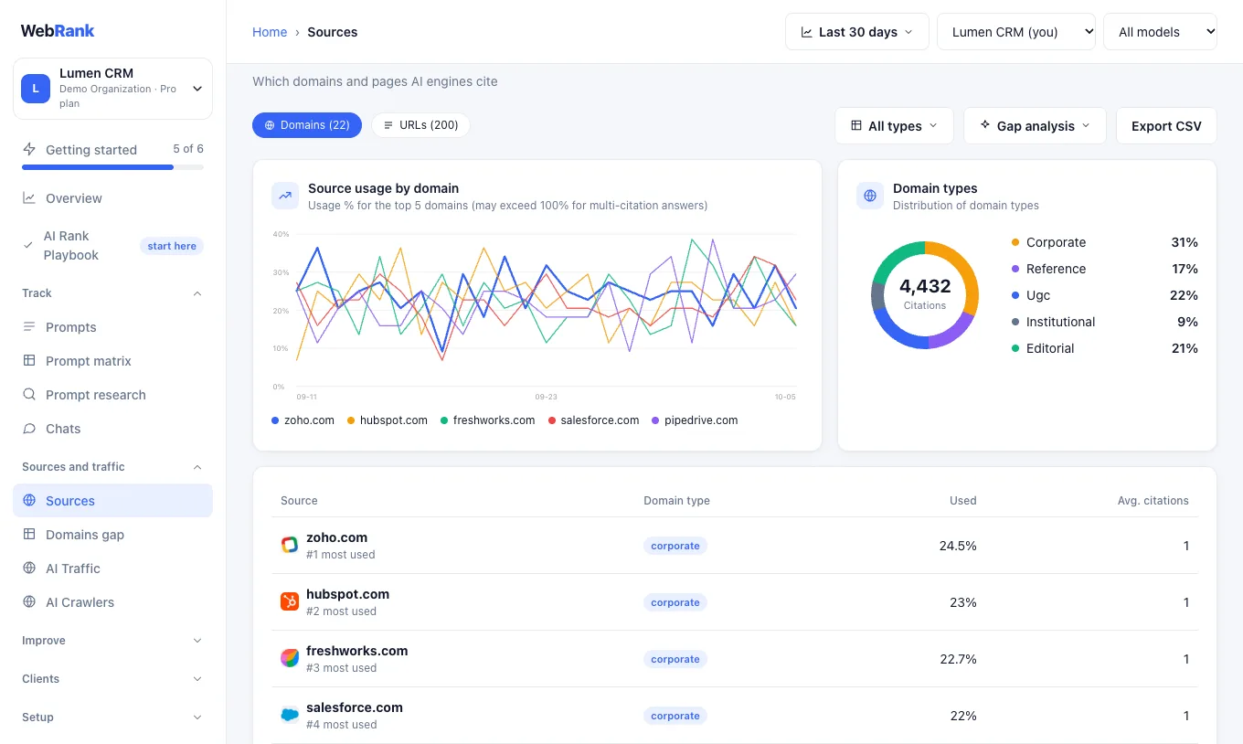Click the Source usage trend chart icon
Screen dimensions: 1243x744
tap(285, 196)
